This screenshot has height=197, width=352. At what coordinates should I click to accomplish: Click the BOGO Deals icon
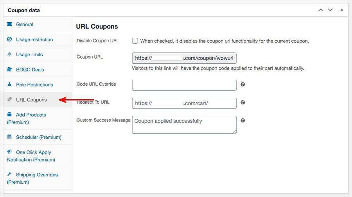coord(9,70)
